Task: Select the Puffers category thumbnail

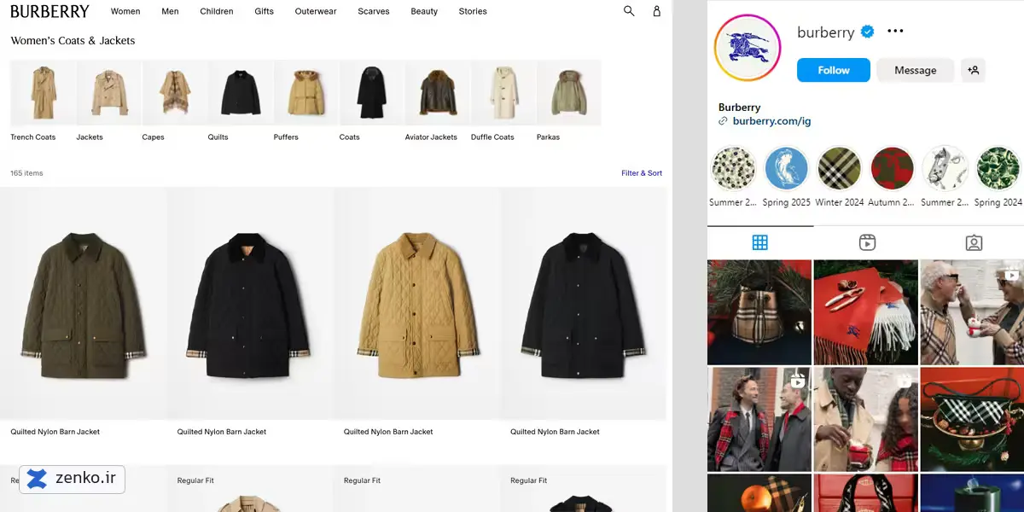Action: [306, 93]
